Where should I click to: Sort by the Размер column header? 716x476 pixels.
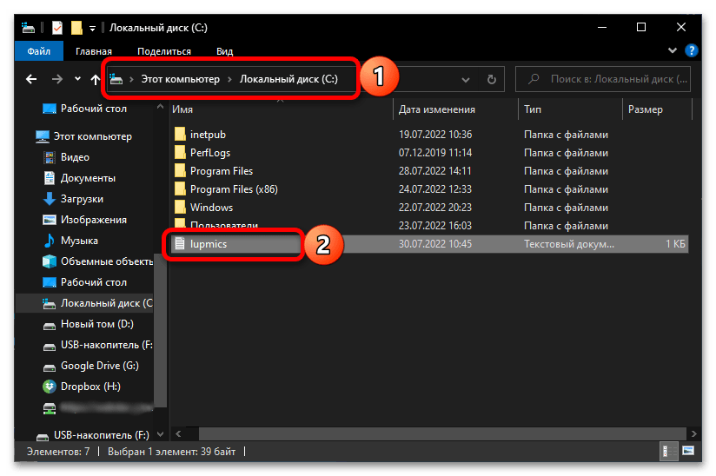[646, 109]
